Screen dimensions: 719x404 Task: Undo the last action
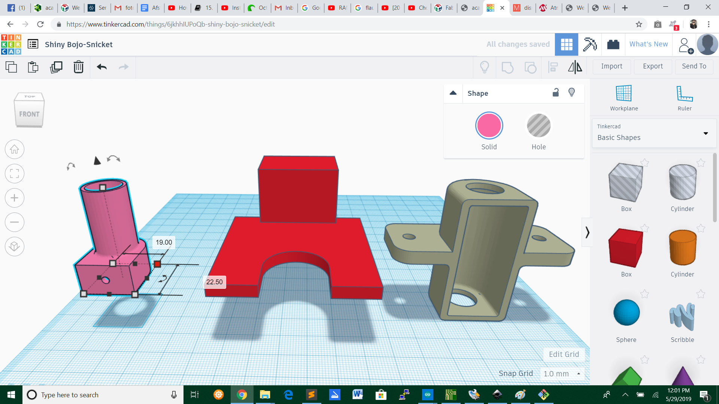pyautogui.click(x=102, y=67)
